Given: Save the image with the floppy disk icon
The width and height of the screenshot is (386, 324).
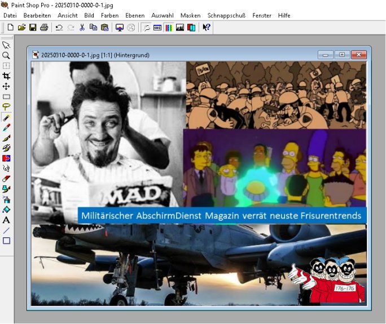Looking at the screenshot, I should [x=33, y=27].
